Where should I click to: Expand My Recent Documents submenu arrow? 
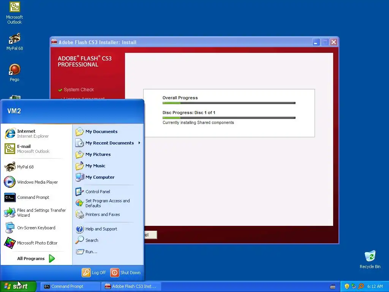pyautogui.click(x=139, y=143)
